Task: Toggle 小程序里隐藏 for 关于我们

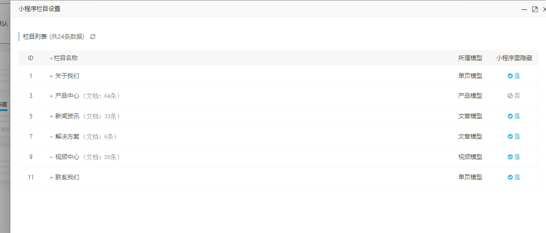Action: [514, 76]
